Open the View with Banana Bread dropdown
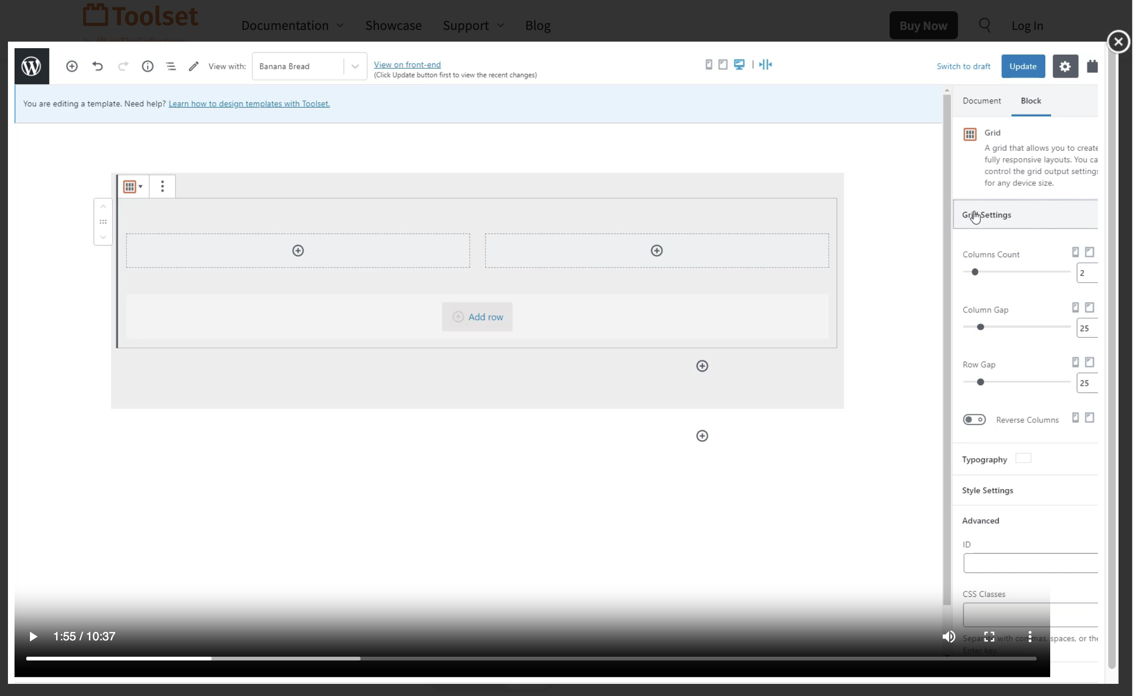The width and height of the screenshot is (1134, 696). 309,66
